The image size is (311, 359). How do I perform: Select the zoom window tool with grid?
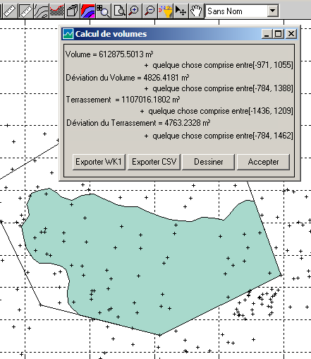103,11
